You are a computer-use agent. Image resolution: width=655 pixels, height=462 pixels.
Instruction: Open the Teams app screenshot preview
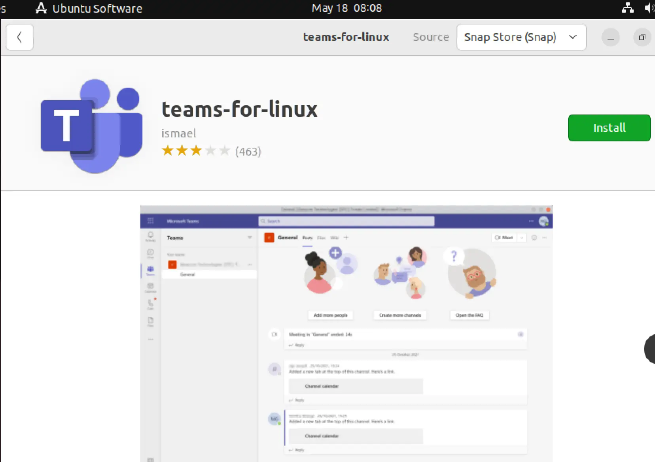click(346, 334)
